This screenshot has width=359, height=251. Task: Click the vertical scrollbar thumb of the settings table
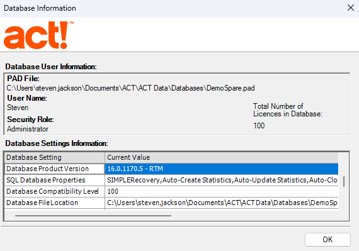coord(344,182)
